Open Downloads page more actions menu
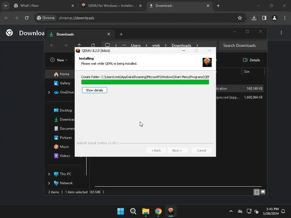This screenshot has width=291, height=218. (x=281, y=33)
